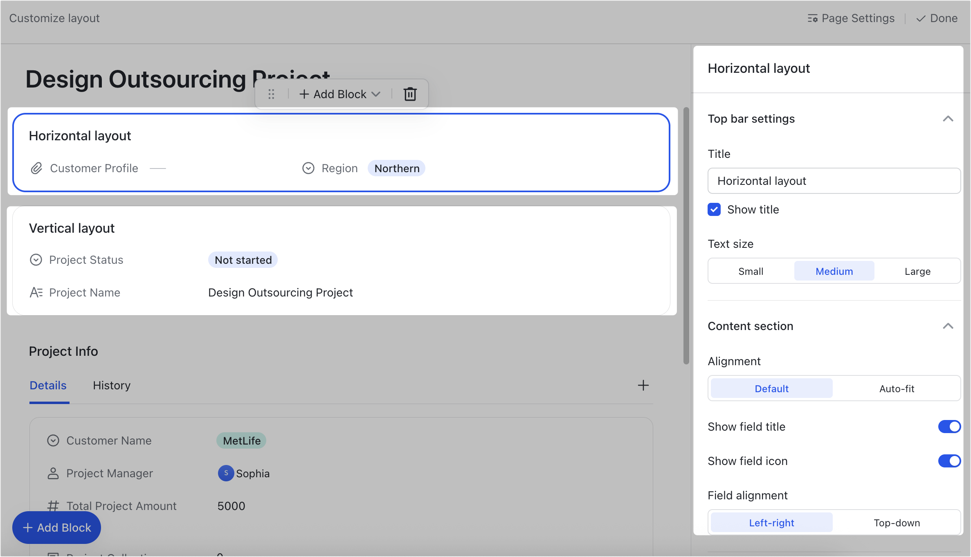The height and width of the screenshot is (557, 971).
Task: Switch to the Details tab
Action: tap(48, 385)
